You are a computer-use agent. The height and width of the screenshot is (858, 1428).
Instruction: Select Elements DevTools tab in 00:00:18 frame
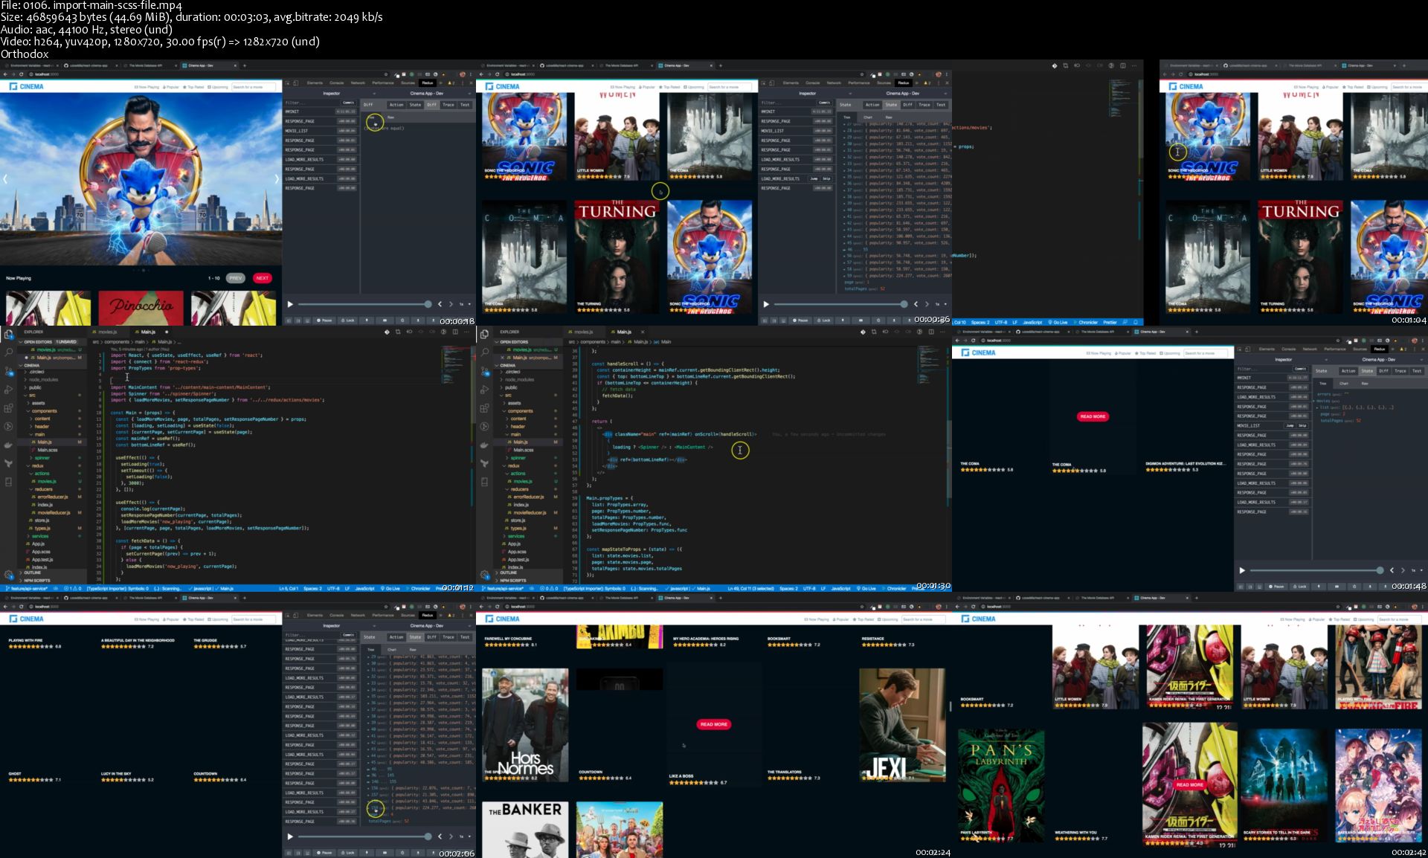click(x=315, y=83)
